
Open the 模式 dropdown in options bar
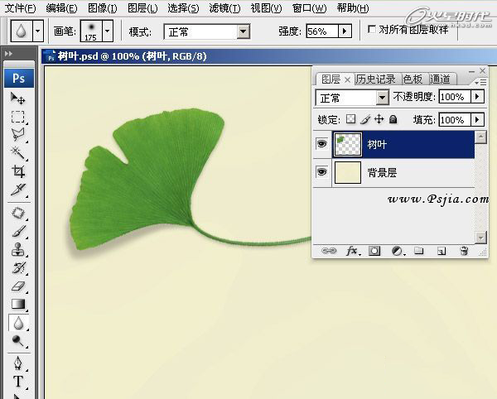coord(243,31)
